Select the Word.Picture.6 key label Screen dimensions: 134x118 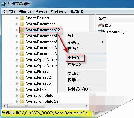click(39, 78)
